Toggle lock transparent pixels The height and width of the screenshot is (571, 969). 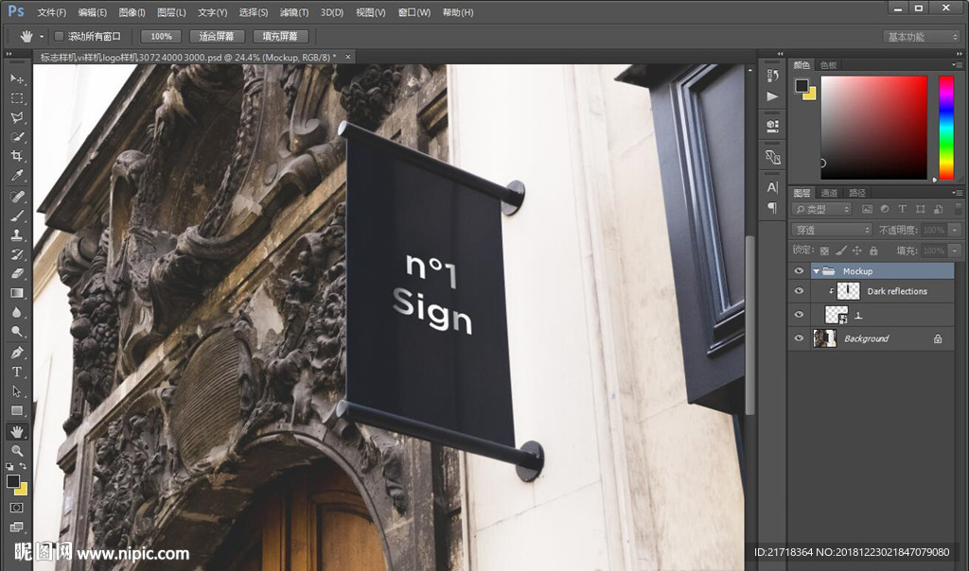point(824,251)
